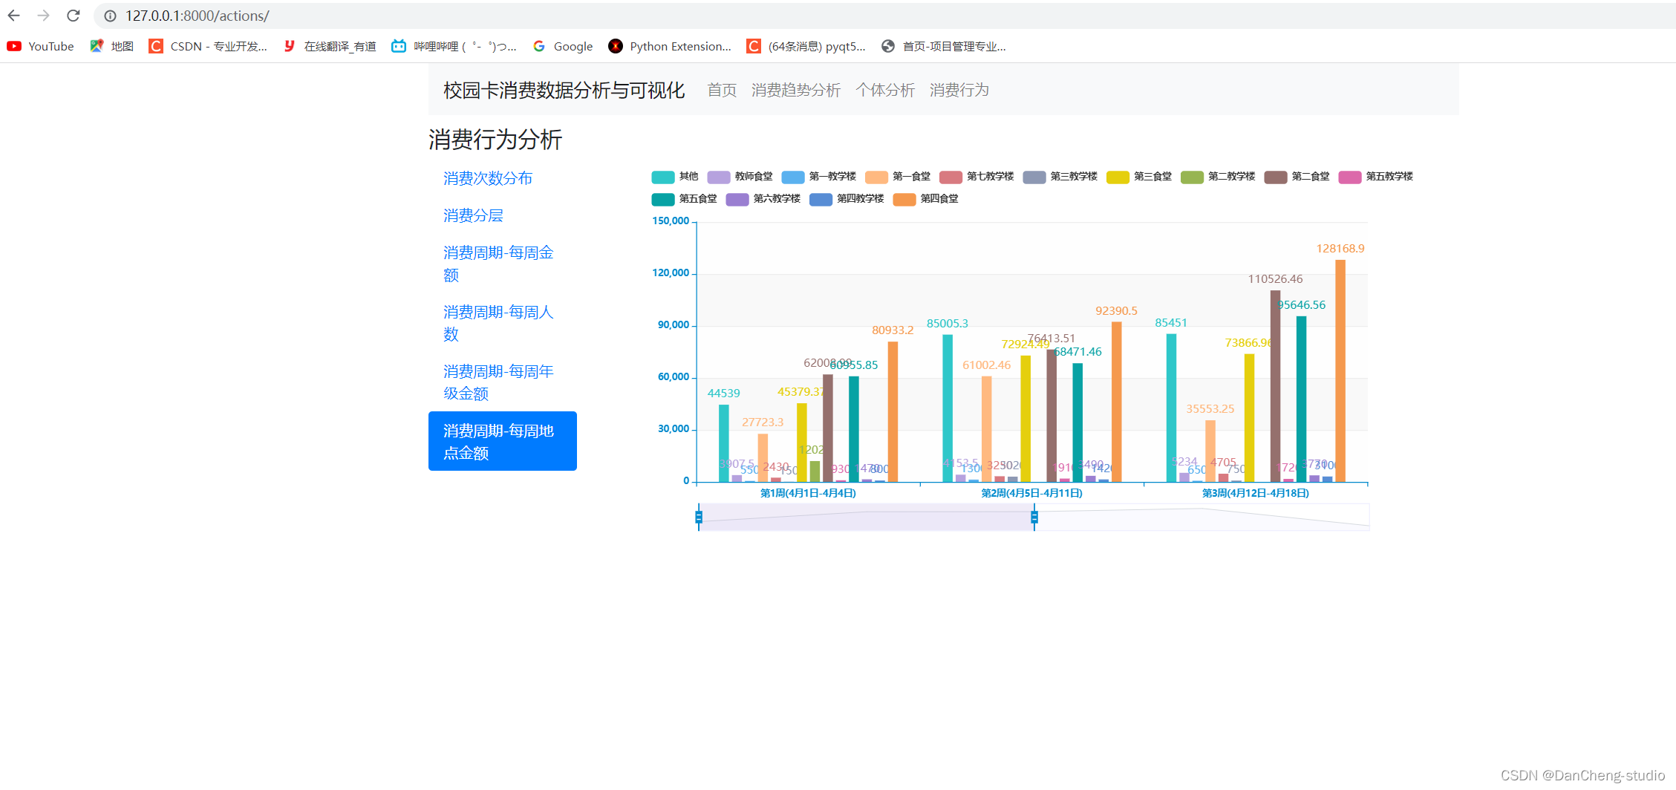Toggle the 教师食堂 legend series
Image resolution: width=1676 pixels, height=790 pixels.
click(740, 177)
